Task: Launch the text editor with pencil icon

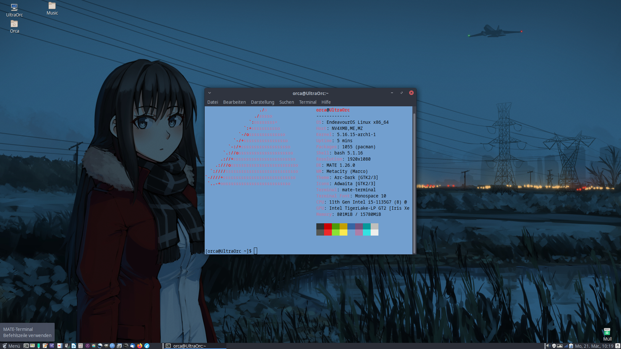Action: 45,346
